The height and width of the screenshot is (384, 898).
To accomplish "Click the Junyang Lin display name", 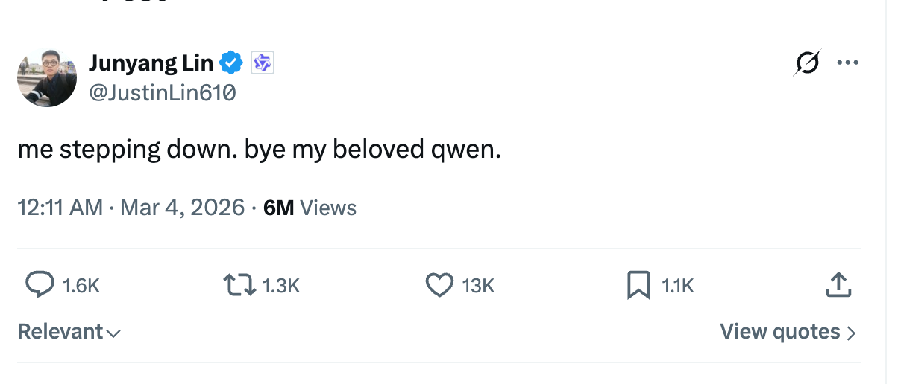I will (x=151, y=63).
